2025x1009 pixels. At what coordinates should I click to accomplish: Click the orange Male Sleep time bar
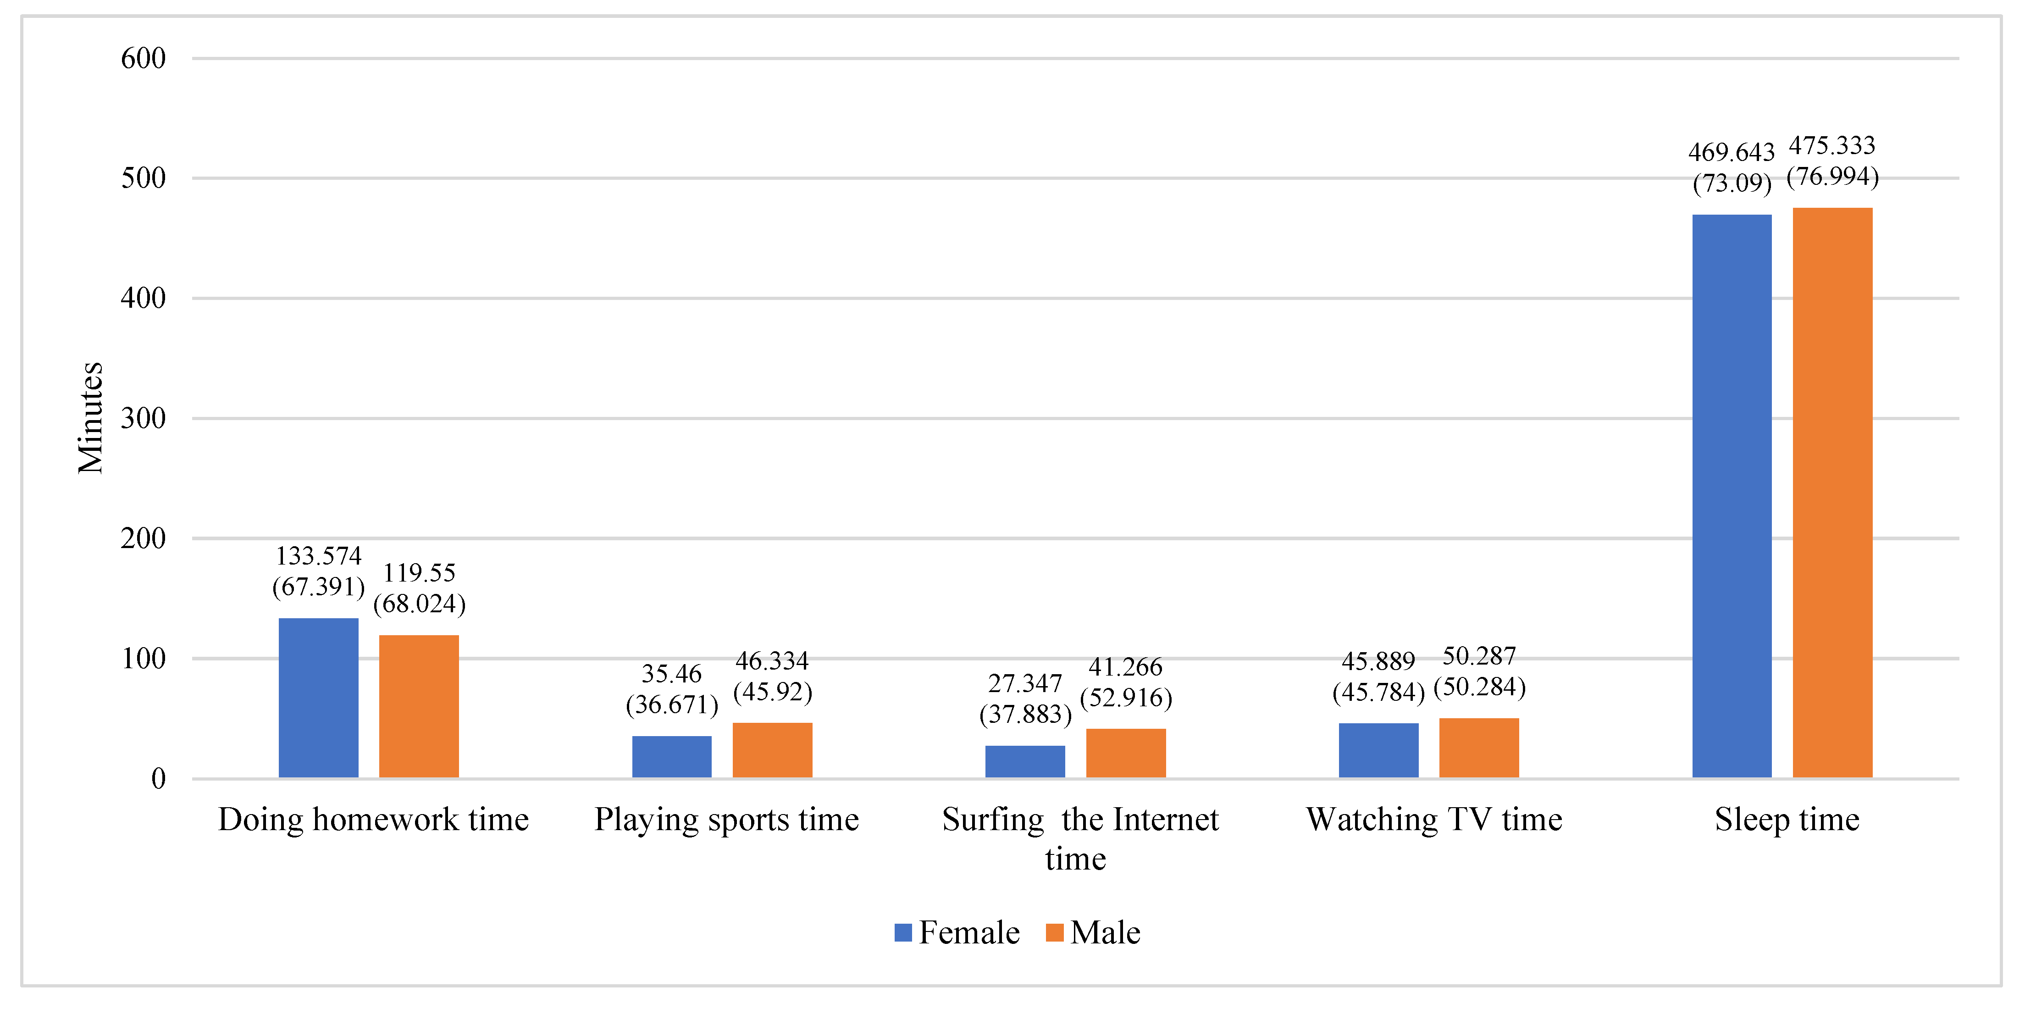pos(1832,492)
